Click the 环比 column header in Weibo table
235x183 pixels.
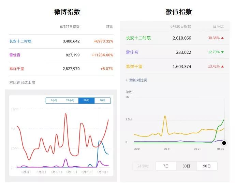click(x=109, y=27)
